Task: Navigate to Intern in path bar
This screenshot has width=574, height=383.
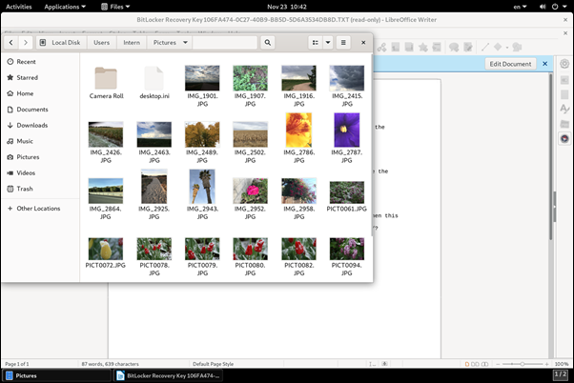Action: pyautogui.click(x=132, y=43)
